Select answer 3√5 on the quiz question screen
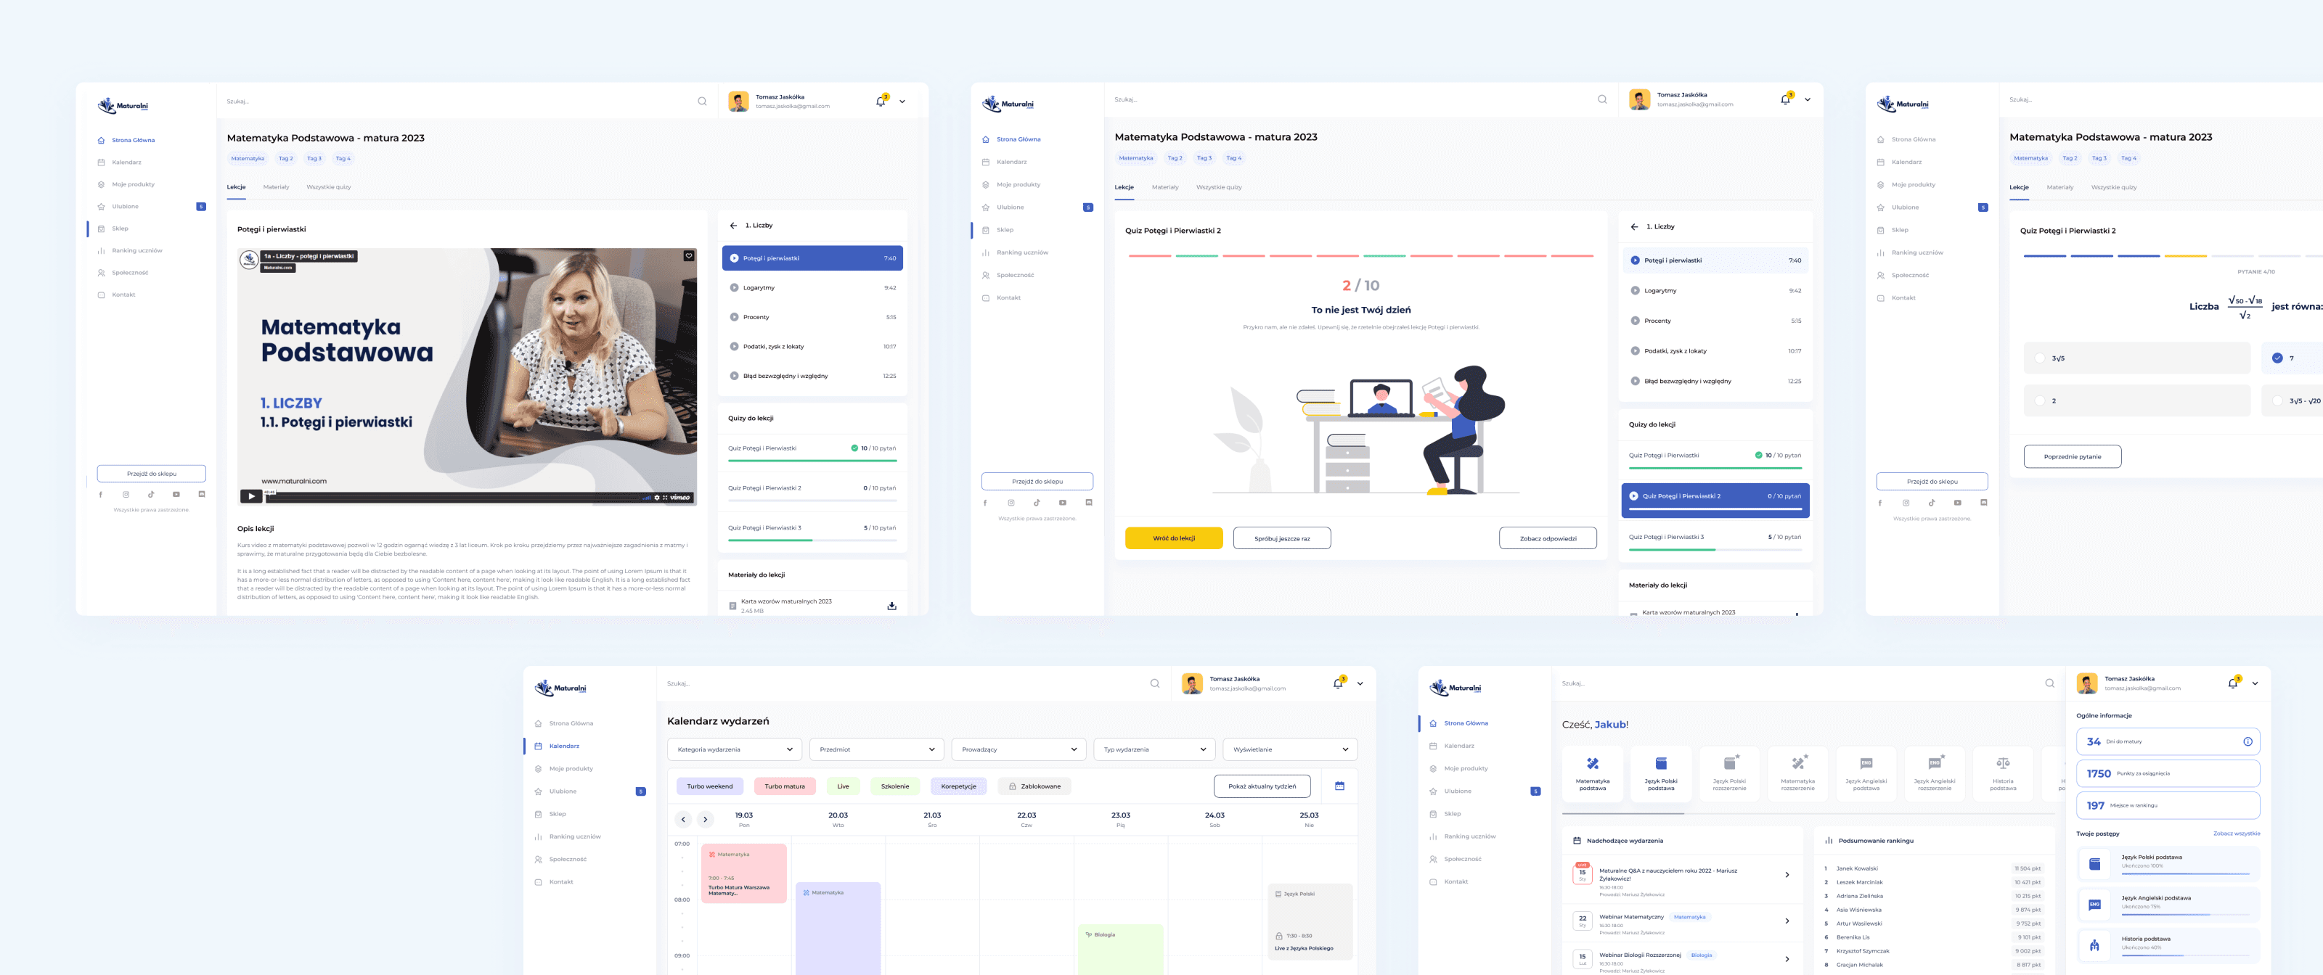The image size is (2323, 975). [2136, 358]
